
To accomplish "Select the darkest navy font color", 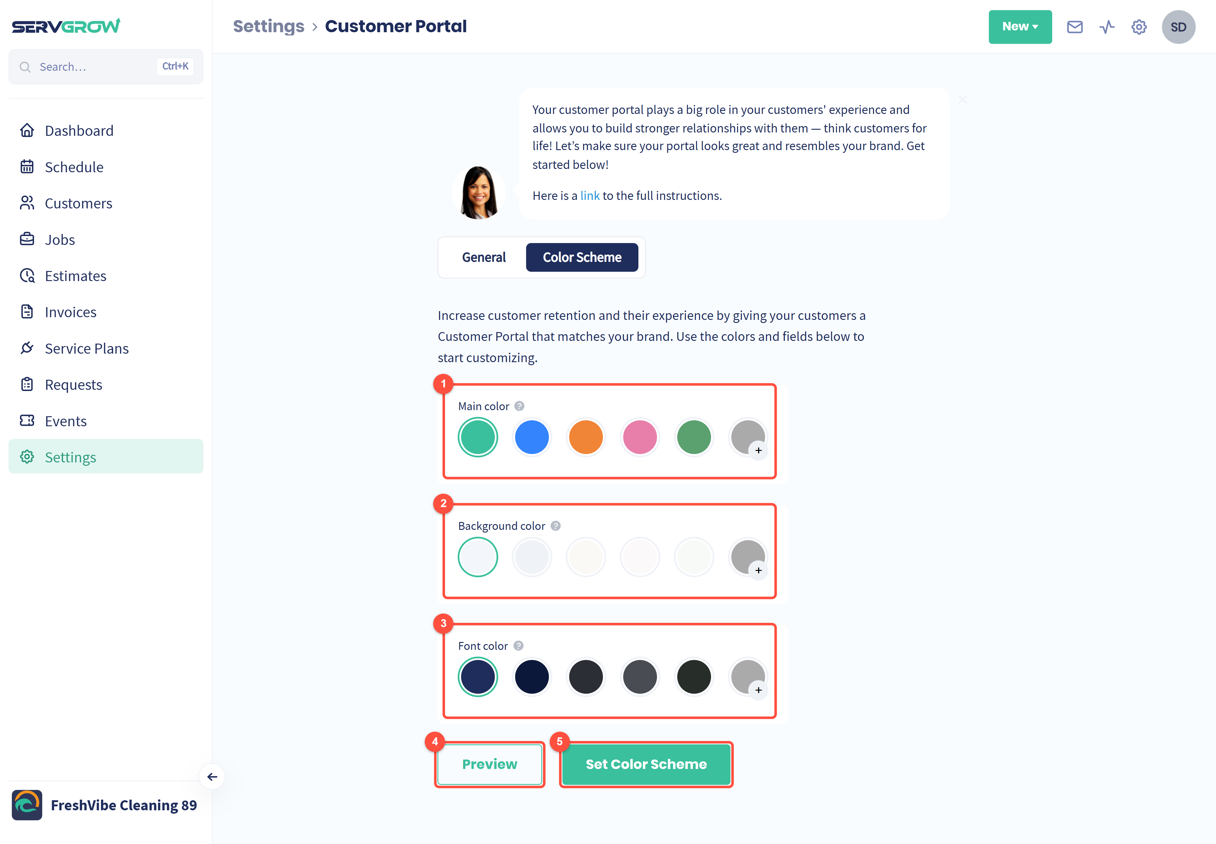I will point(531,677).
